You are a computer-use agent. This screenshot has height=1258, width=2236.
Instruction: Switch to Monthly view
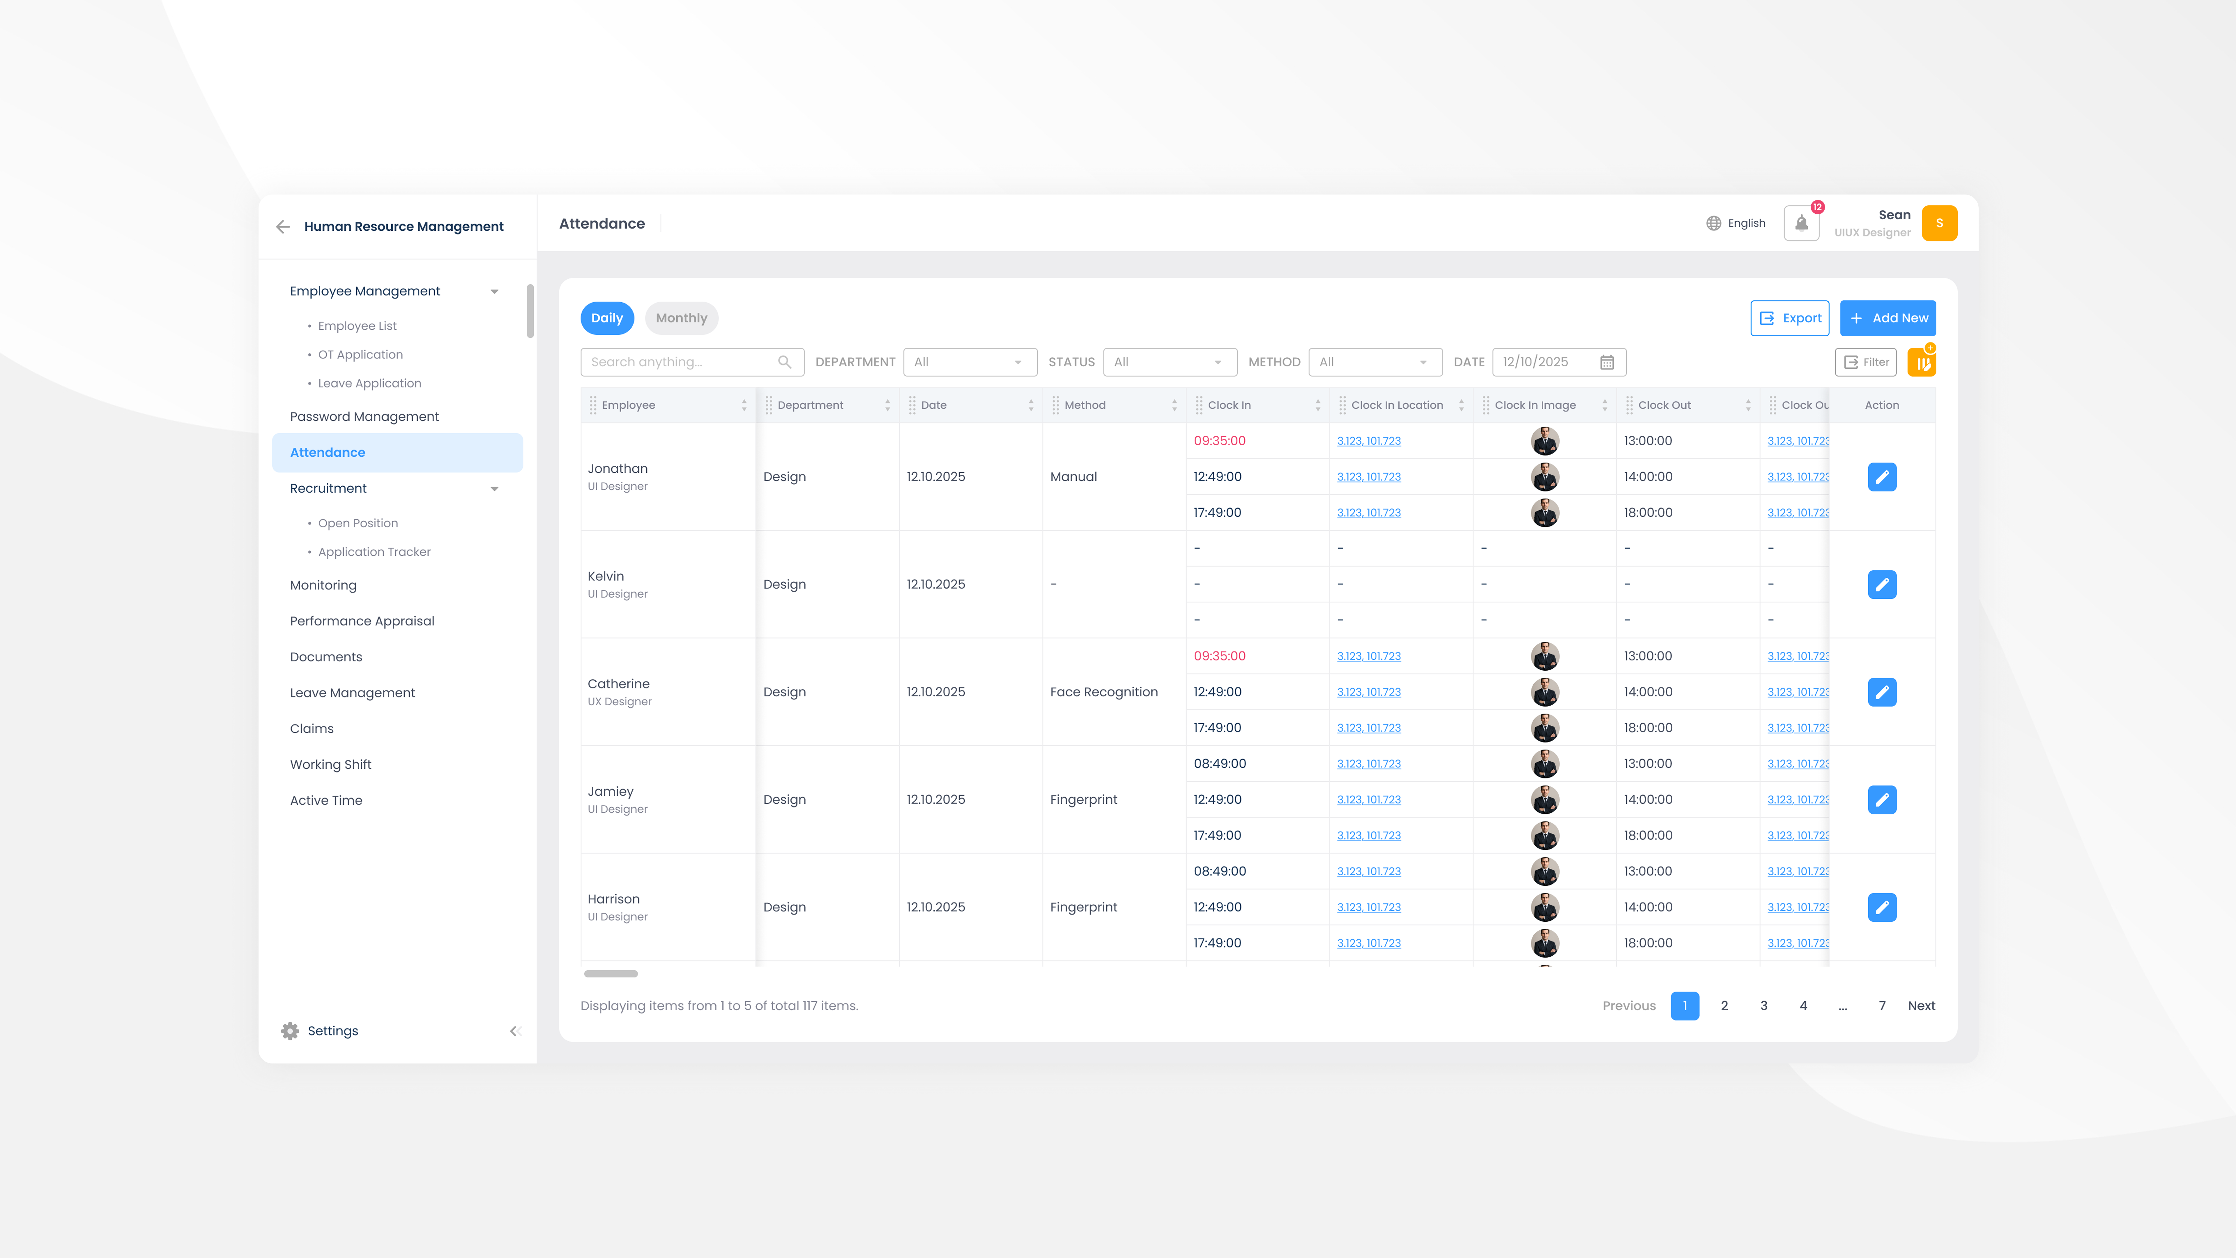click(x=681, y=318)
